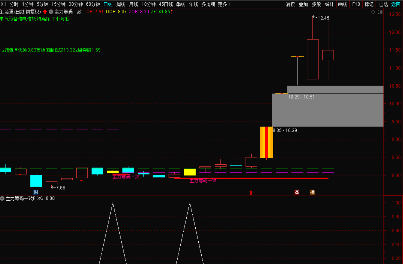The height and width of the screenshot is (264, 403).
Task: Select the 60分钟 period tab
Action: (93, 4)
